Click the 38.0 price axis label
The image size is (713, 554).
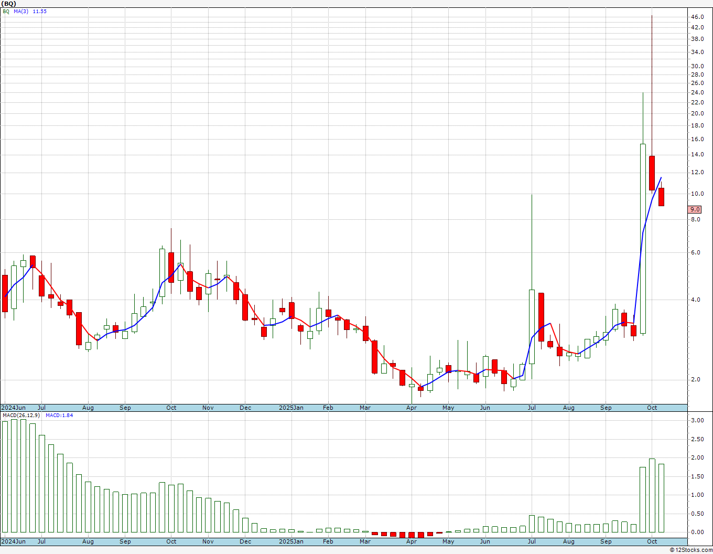pyautogui.click(x=697, y=39)
